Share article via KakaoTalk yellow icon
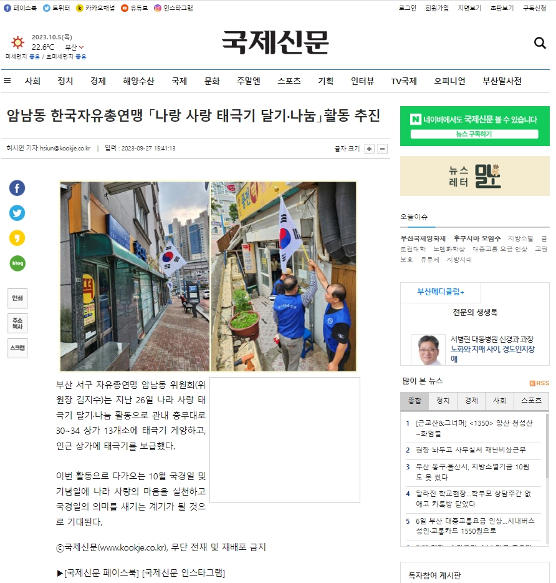Image resolution: width=556 pixels, height=583 pixels. [x=17, y=238]
